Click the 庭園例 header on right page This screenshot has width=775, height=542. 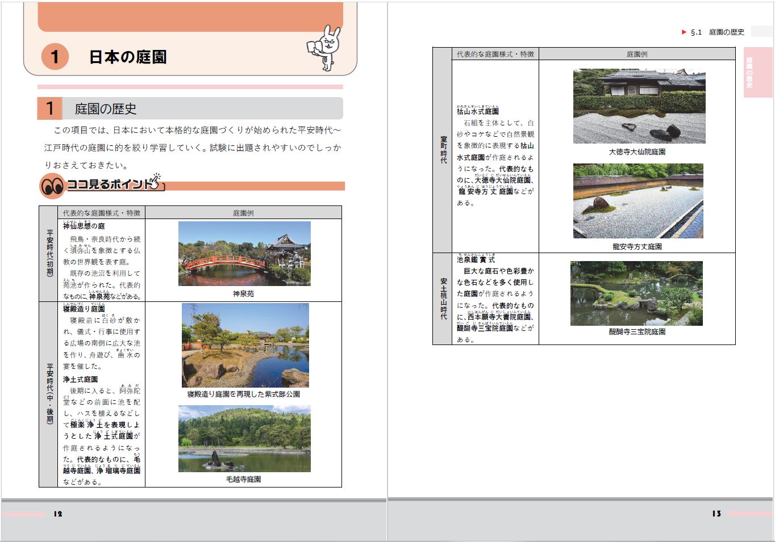pos(636,54)
